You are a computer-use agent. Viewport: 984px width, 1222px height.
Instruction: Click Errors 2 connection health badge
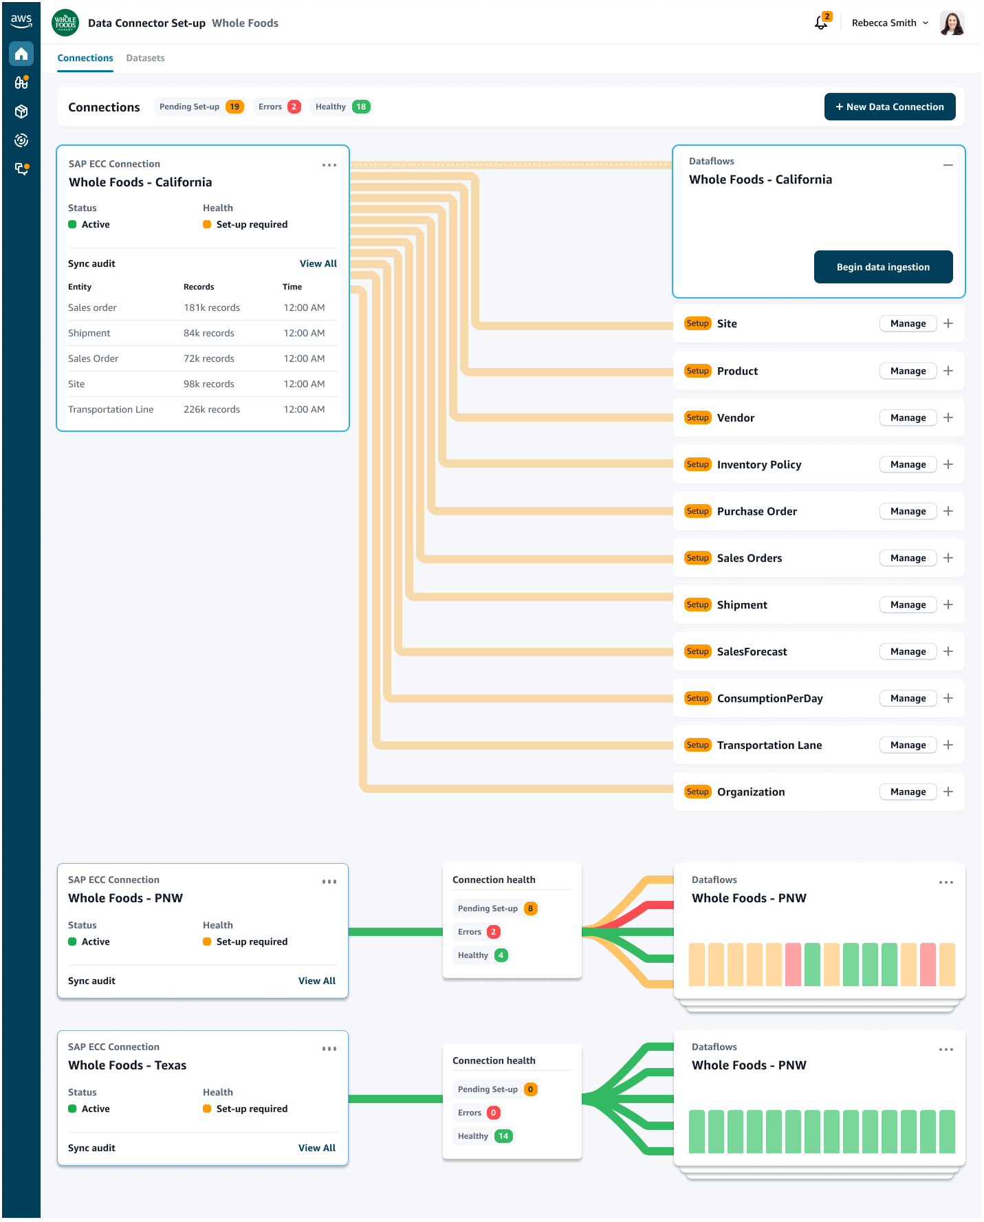click(x=479, y=932)
